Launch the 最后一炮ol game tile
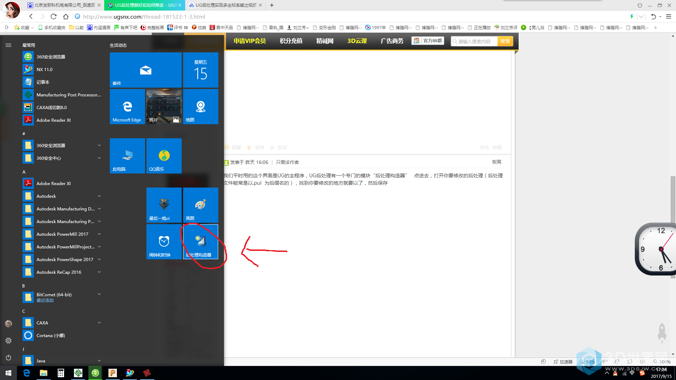 pyautogui.click(x=164, y=205)
